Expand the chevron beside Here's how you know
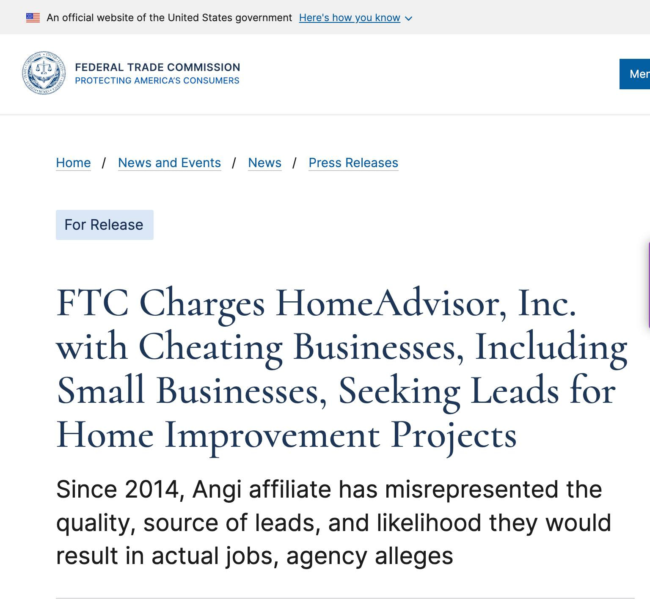Screen dimensions: 650x600 tap(408, 18)
